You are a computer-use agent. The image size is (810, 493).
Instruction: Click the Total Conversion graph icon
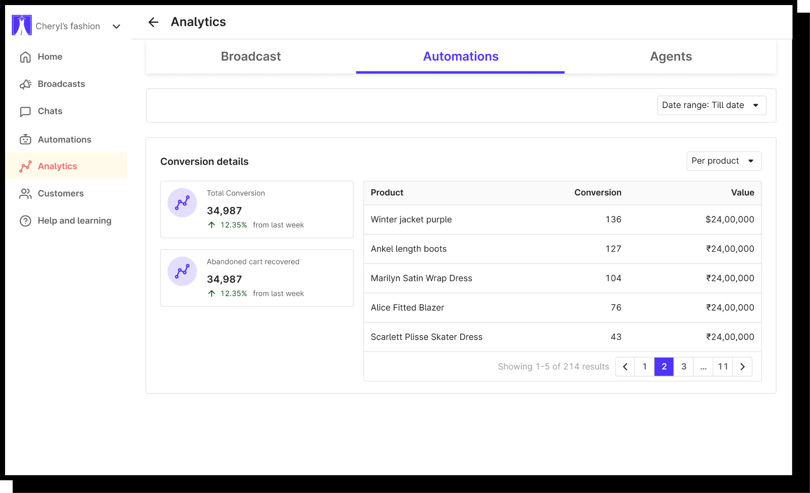pyautogui.click(x=182, y=203)
